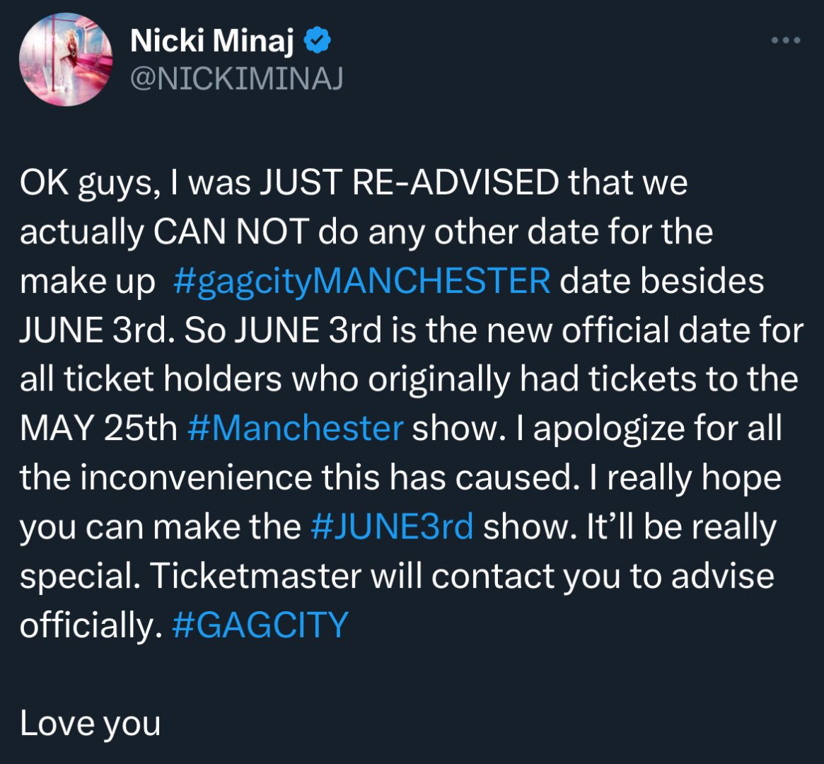Open the three-dot more options menu
Image resolution: width=824 pixels, height=764 pixels.
(x=786, y=40)
